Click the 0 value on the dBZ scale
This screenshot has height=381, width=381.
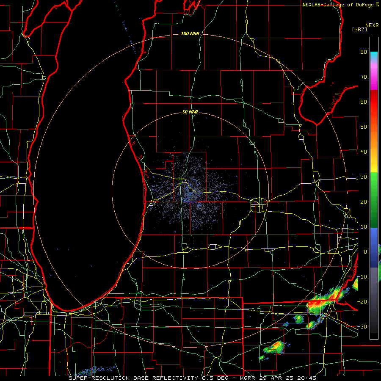pyautogui.click(x=365, y=252)
